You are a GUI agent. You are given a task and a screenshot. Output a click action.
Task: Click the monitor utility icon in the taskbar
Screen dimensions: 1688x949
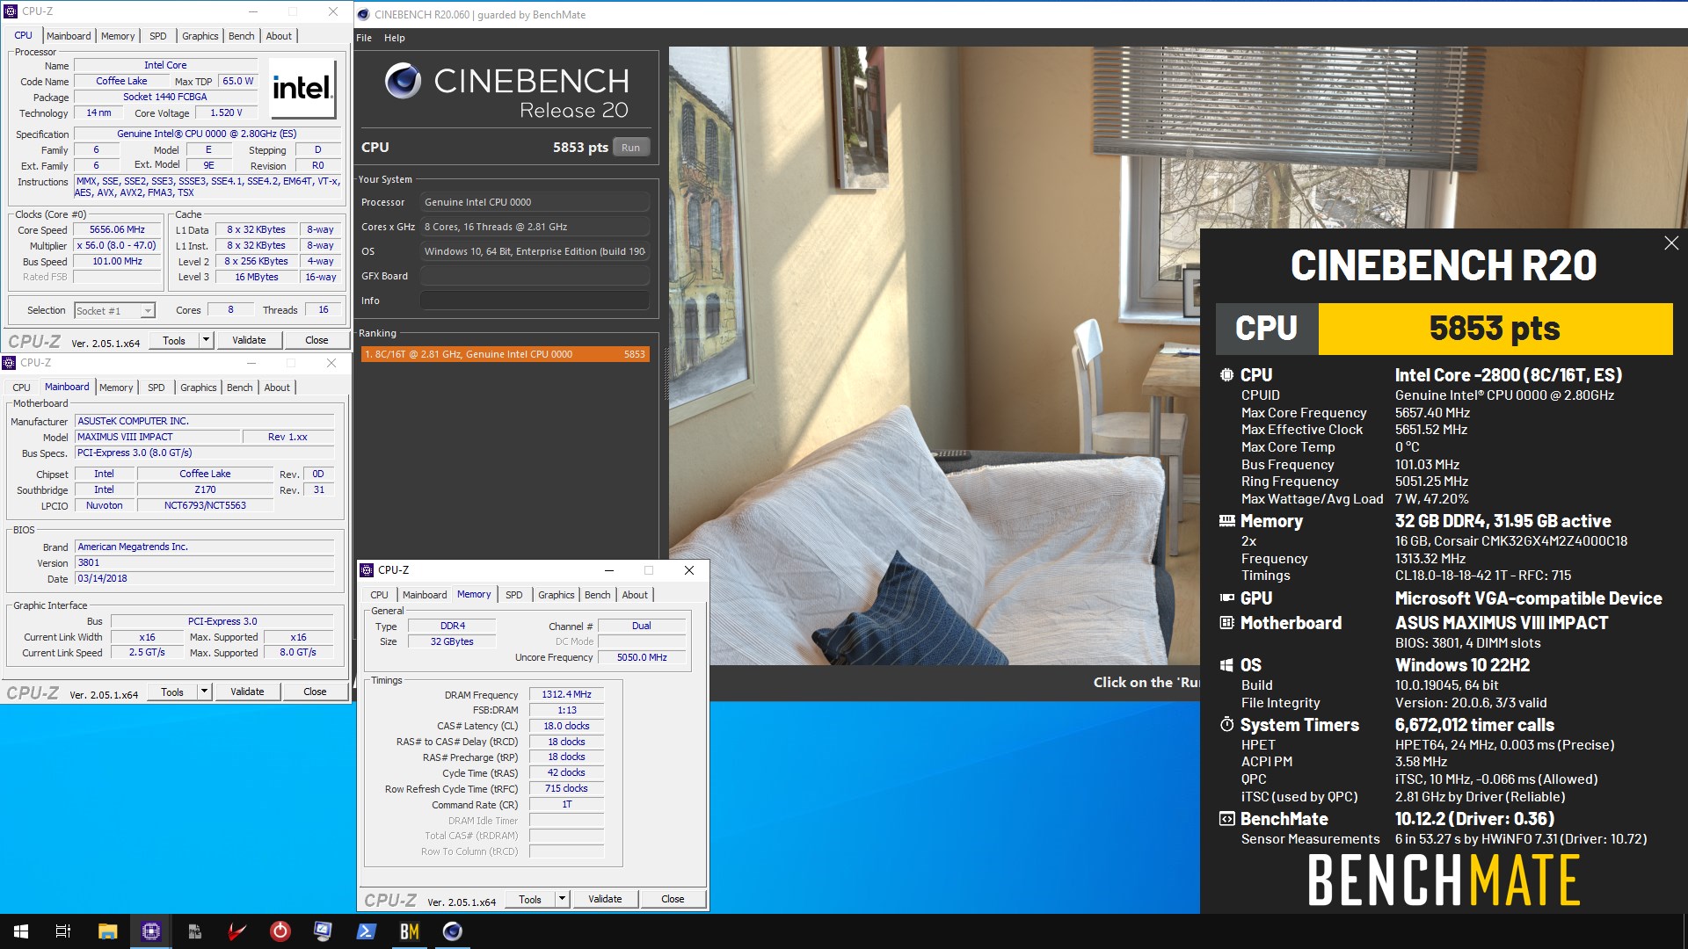tap(323, 931)
